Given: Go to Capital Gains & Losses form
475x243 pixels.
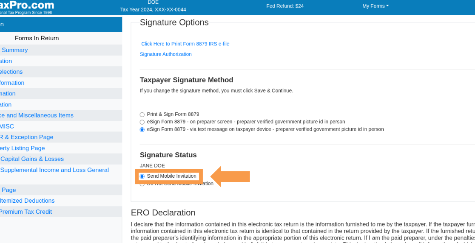Looking at the screenshot, I should [x=32, y=159].
